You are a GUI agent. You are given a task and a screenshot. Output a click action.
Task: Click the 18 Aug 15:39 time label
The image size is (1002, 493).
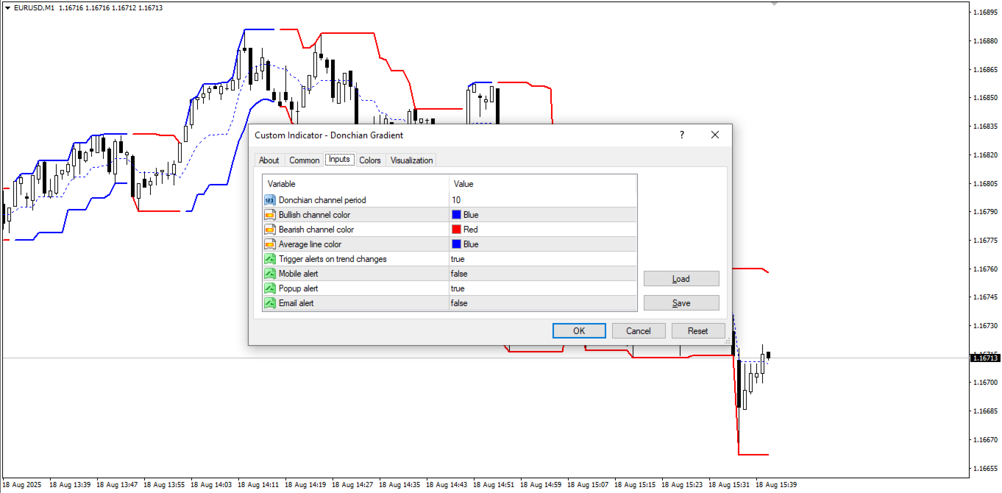(x=776, y=486)
